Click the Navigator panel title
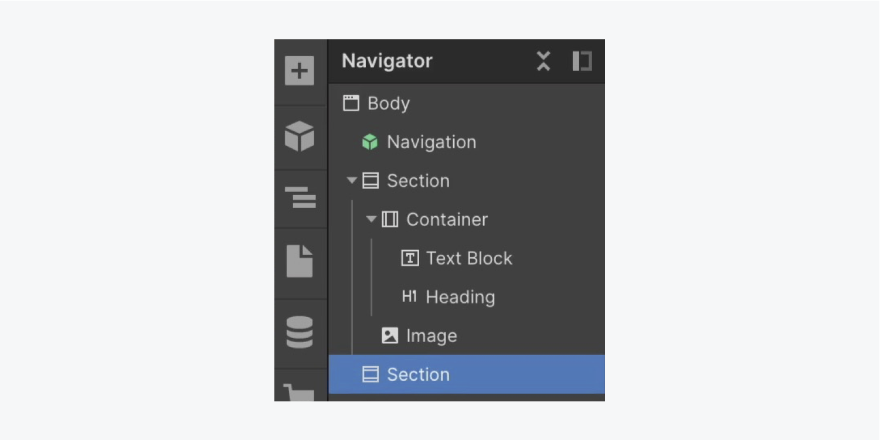 387,61
